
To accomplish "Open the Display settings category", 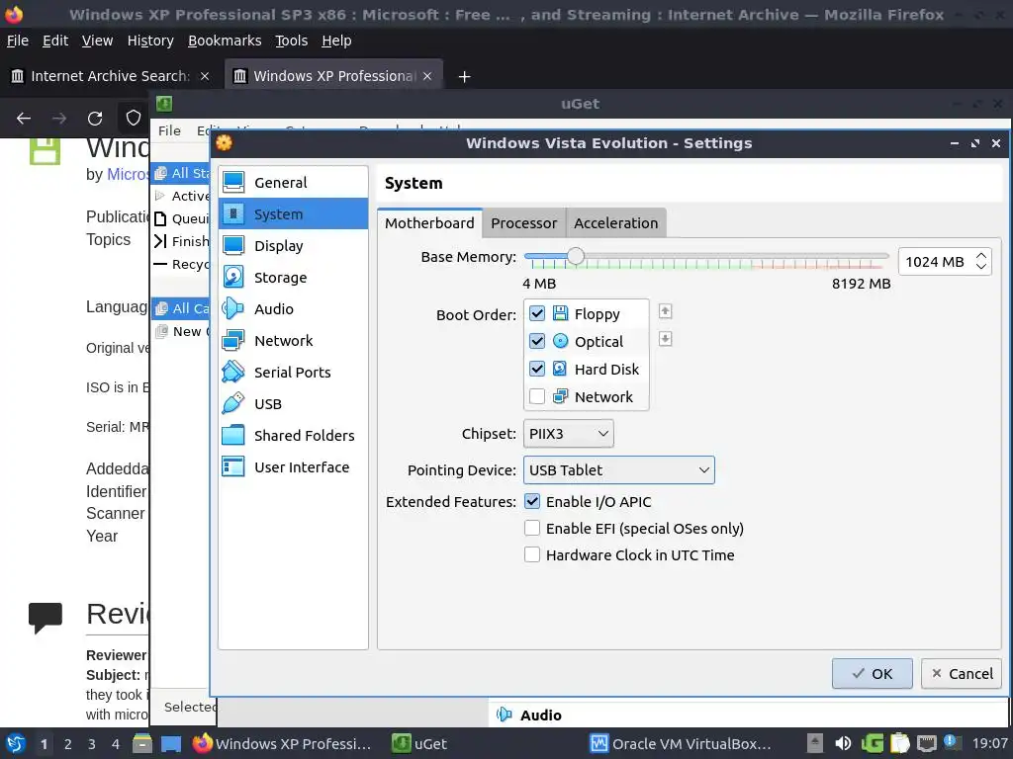I will (293, 246).
